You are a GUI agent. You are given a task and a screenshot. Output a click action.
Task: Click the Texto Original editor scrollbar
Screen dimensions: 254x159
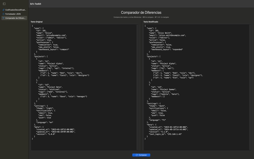[x=137, y=54]
